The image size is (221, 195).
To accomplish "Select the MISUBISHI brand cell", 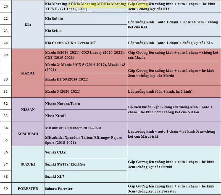I will point(28,134).
